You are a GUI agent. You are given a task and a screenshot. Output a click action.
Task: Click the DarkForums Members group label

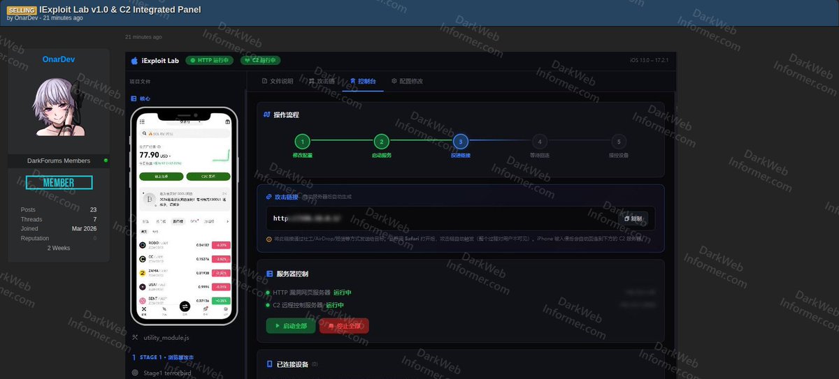click(59, 161)
